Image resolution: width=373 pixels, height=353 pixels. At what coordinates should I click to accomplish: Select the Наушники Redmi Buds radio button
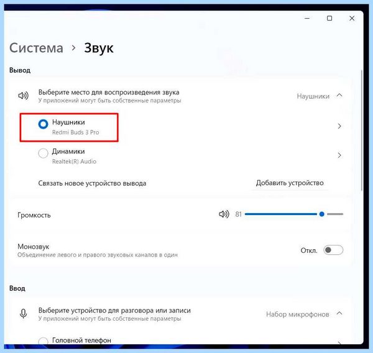tap(43, 124)
